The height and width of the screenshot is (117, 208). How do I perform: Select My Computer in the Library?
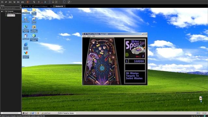9,11
